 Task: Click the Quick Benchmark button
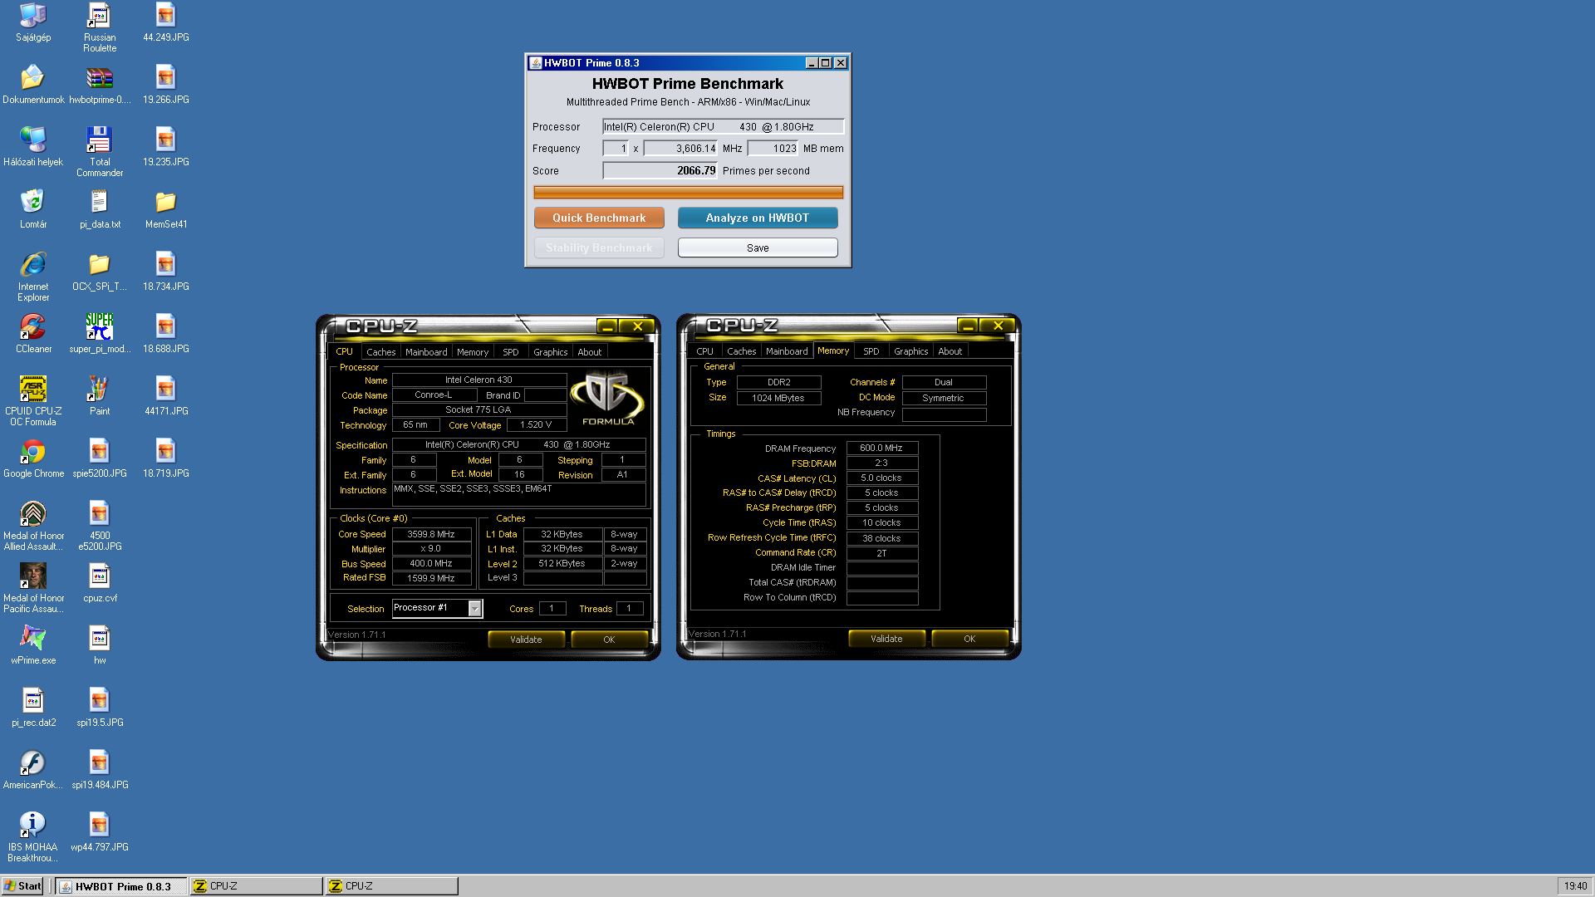tap(599, 218)
